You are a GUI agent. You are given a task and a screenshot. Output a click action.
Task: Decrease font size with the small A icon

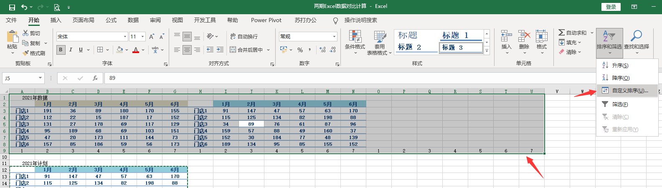pos(161,37)
